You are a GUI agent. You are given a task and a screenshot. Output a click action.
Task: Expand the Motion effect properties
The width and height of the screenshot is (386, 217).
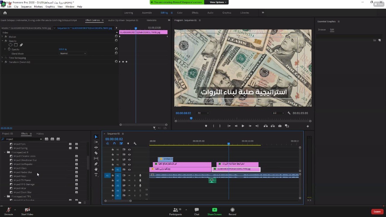point(2,37)
